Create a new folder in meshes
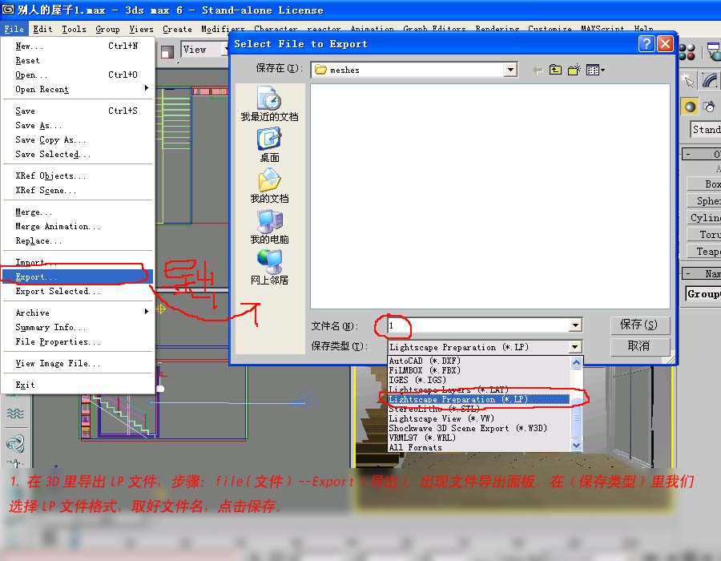721x561 pixels. pyautogui.click(x=574, y=70)
